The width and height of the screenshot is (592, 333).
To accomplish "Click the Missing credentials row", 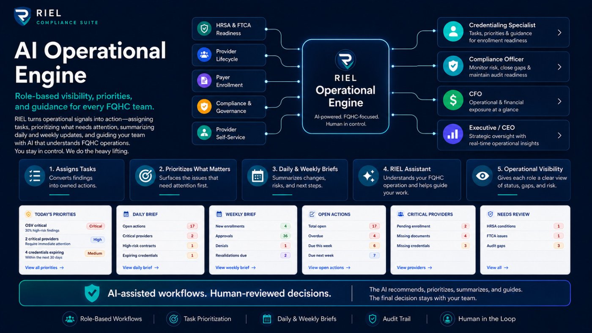I will (x=433, y=246).
